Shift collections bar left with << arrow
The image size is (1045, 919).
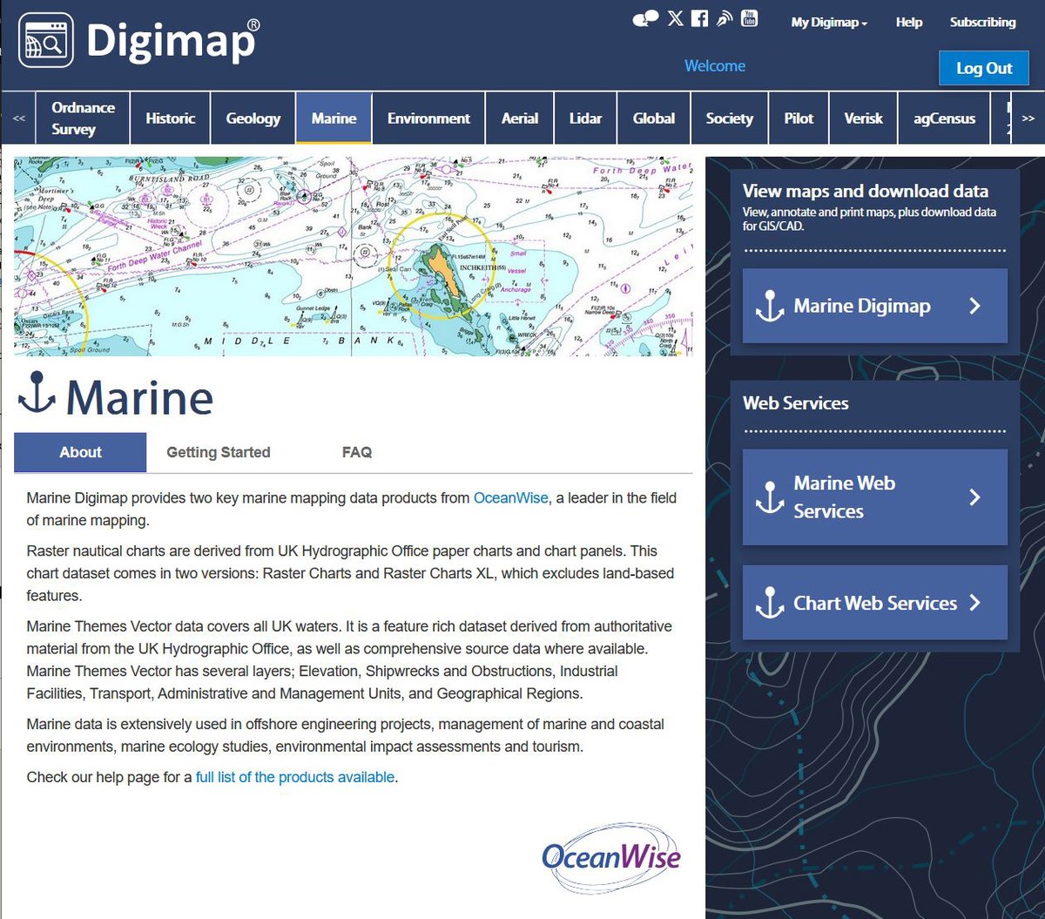pos(19,118)
